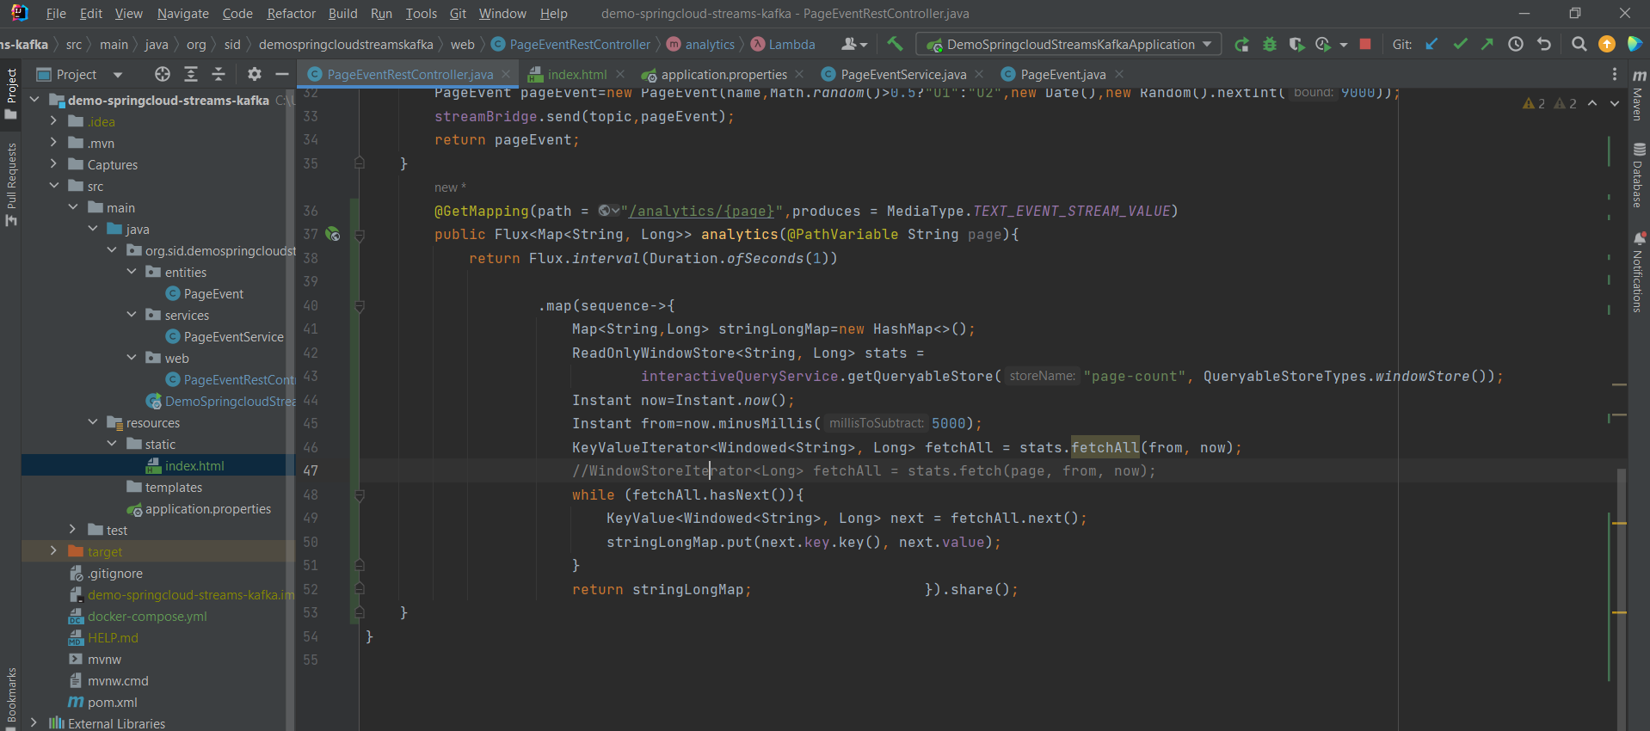Expand the target folder
Image resolution: width=1650 pixels, height=731 pixels.
53,551
